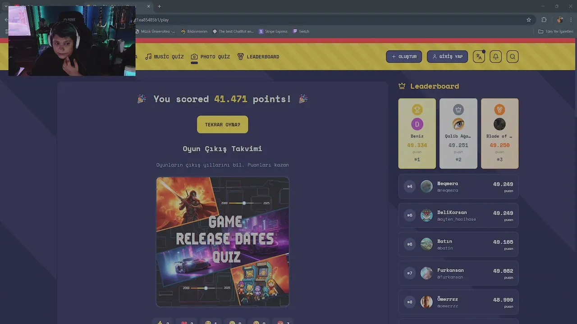Open Batın leaderboard row
This screenshot has height=324, width=577.
pyautogui.click(x=458, y=244)
